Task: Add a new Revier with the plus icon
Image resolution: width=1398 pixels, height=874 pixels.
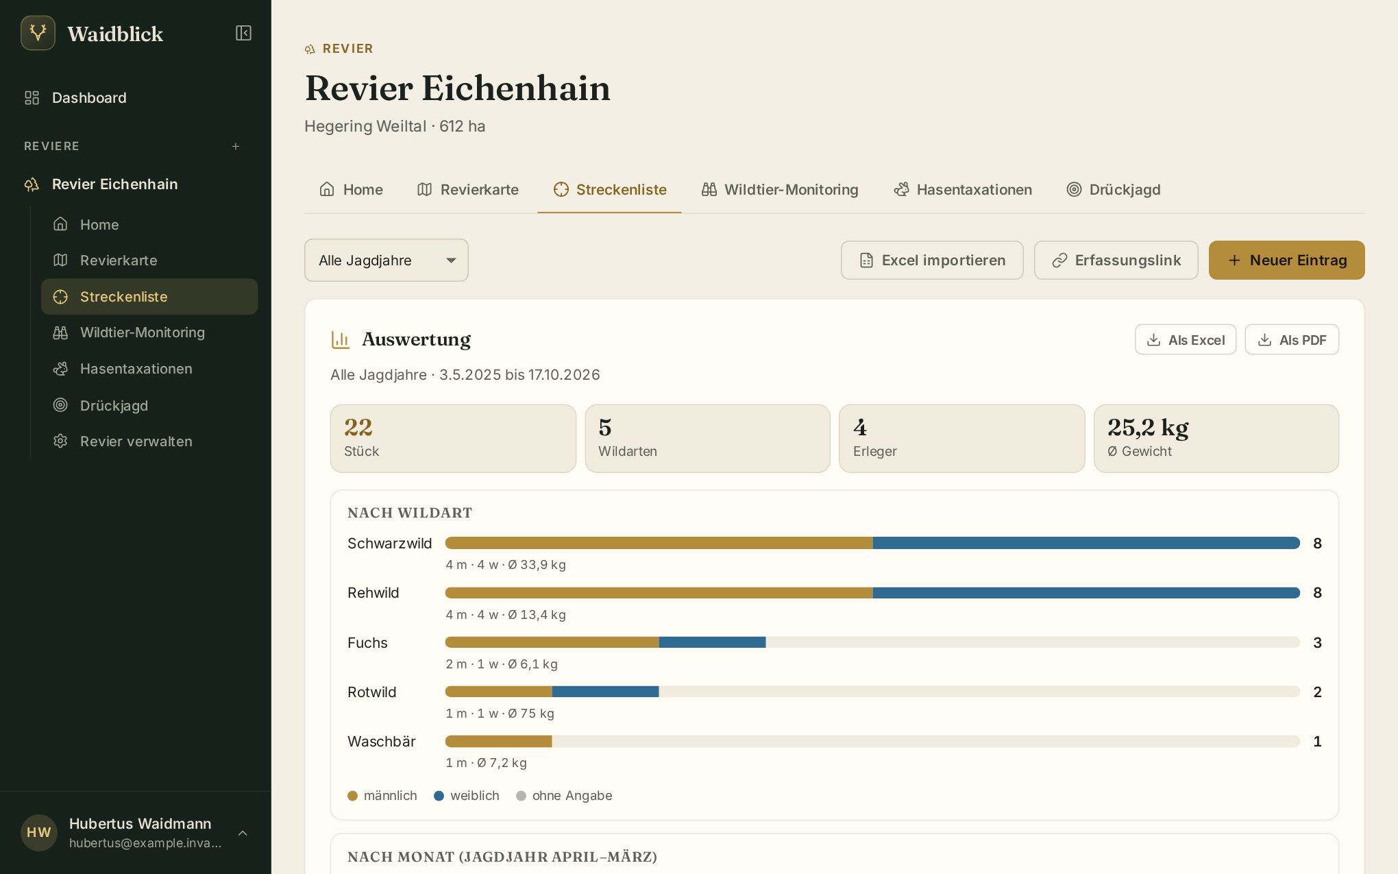Action: tap(236, 147)
